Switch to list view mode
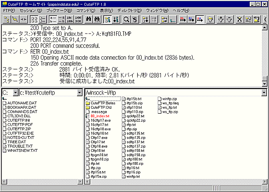The width and height of the screenshot is (269, 192). [43, 20]
